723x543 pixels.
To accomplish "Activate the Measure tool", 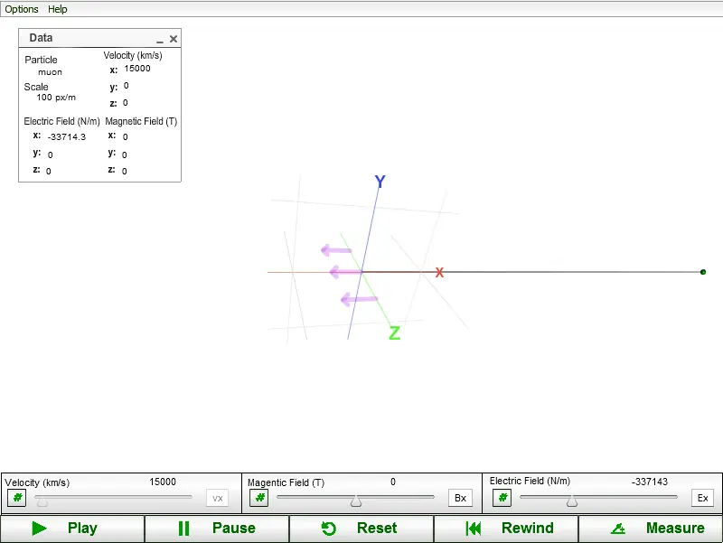I will [x=650, y=529].
